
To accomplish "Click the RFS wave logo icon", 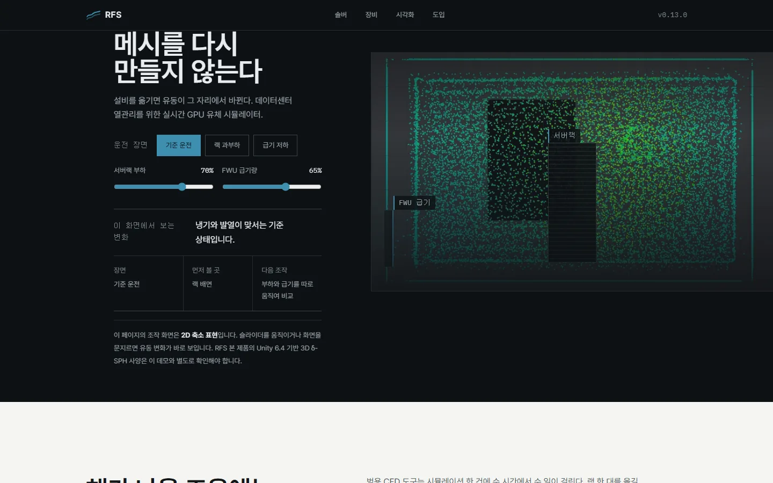I will click(93, 15).
